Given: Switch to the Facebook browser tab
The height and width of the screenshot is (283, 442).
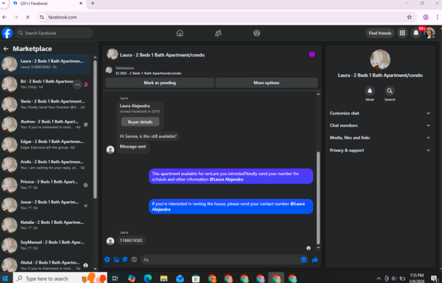Looking at the screenshot, I should pos(47,4).
